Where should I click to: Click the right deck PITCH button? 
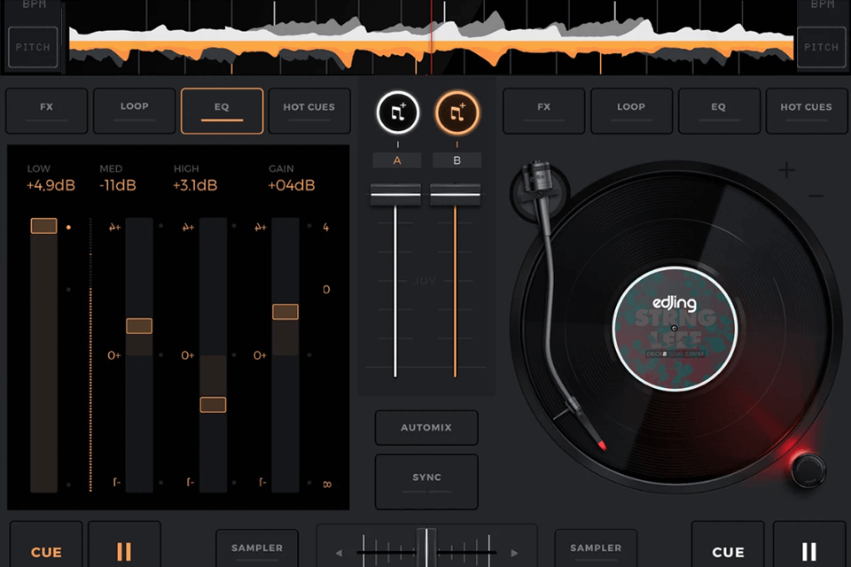821,47
